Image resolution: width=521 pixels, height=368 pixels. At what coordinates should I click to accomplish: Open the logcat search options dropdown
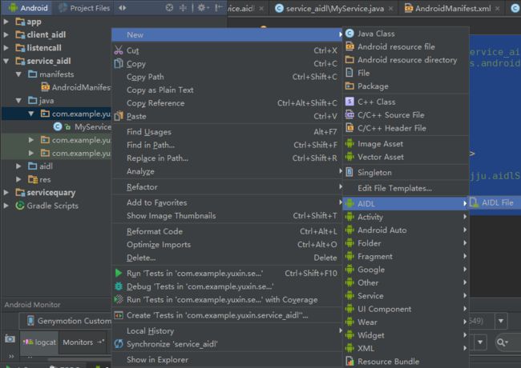[x=502, y=342]
